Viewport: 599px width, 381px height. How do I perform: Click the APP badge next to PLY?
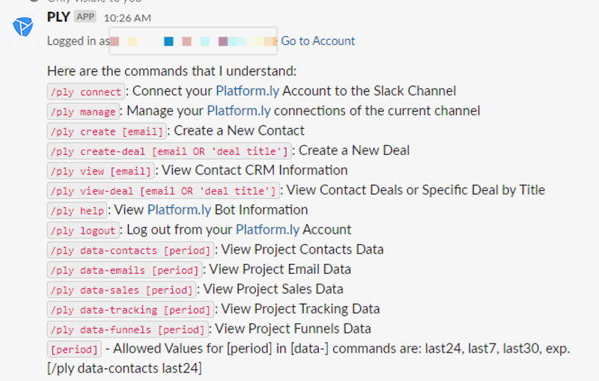[x=85, y=16]
